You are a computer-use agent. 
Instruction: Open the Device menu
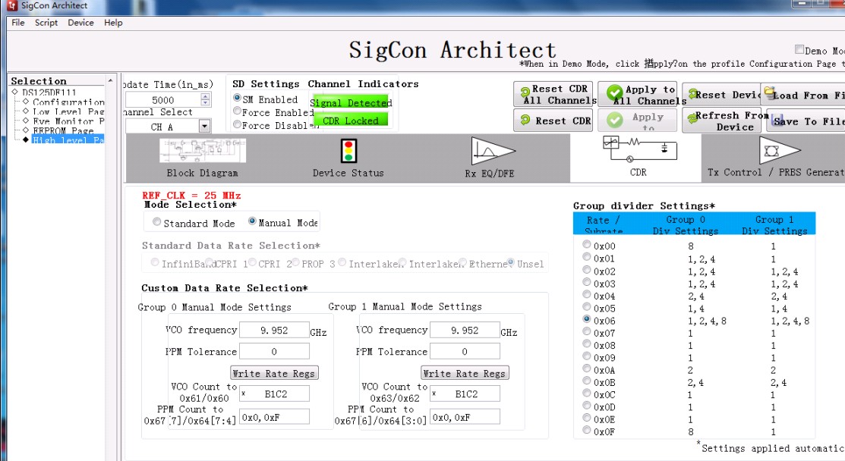[x=80, y=23]
